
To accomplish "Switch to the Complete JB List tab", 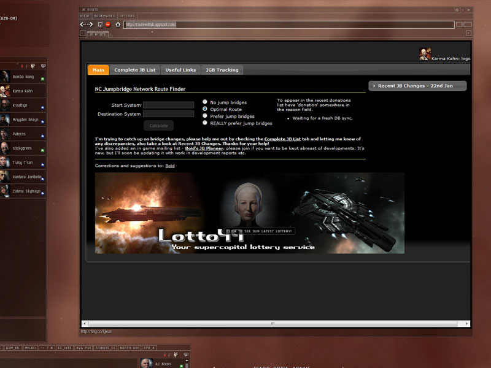I will point(134,70).
